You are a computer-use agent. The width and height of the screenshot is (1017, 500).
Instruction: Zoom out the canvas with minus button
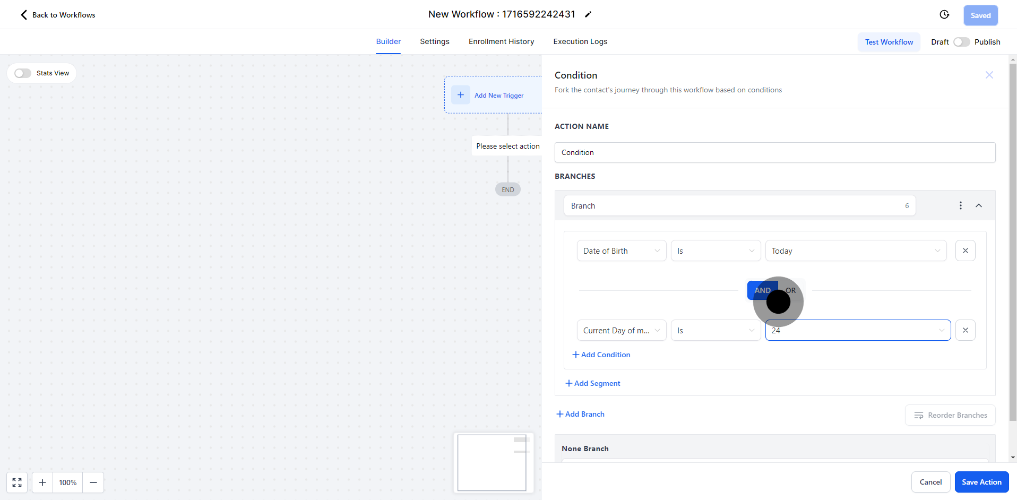[x=93, y=482]
